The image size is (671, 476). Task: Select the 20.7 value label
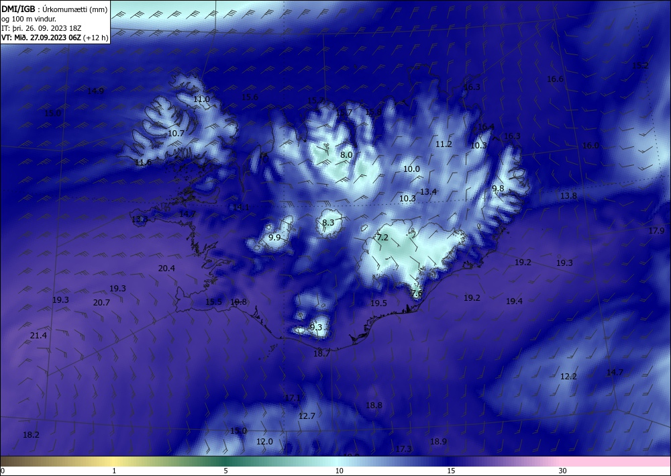pyautogui.click(x=101, y=302)
